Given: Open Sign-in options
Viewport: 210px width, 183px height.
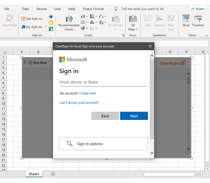Looking at the screenshot, I should tap(103, 144).
